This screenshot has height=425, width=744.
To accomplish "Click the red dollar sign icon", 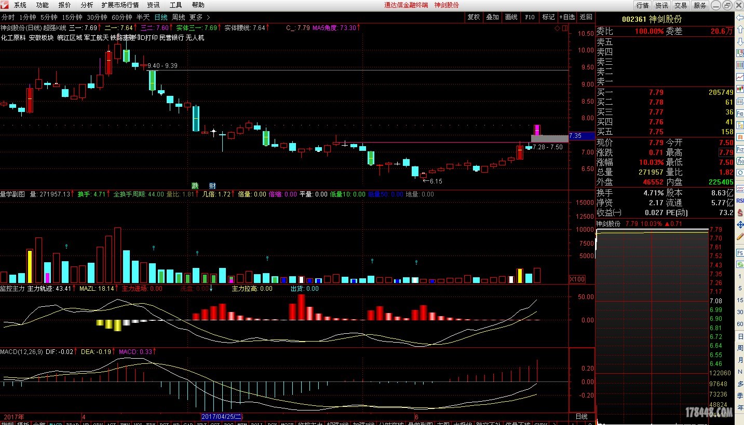I will (x=739, y=212).
